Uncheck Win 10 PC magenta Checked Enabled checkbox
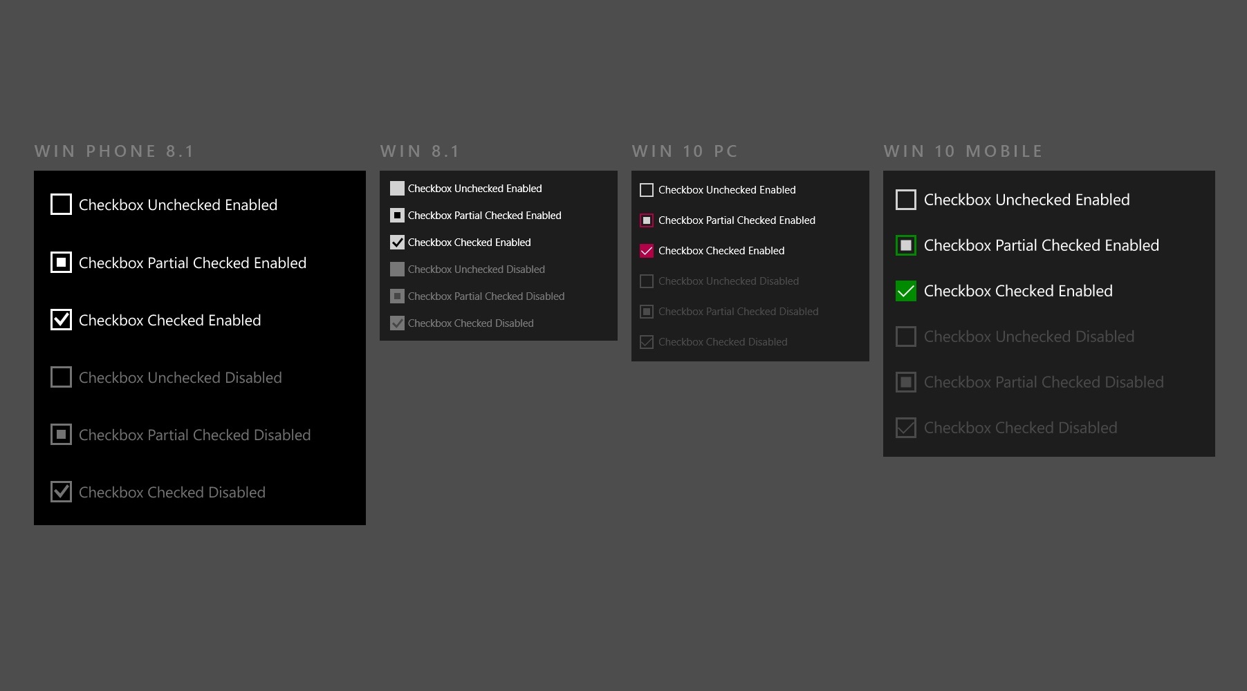This screenshot has height=691, width=1247. (647, 251)
